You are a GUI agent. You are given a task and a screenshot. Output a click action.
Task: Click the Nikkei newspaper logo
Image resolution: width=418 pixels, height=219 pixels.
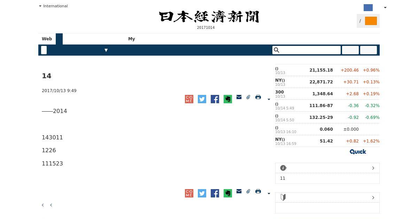pos(209,17)
